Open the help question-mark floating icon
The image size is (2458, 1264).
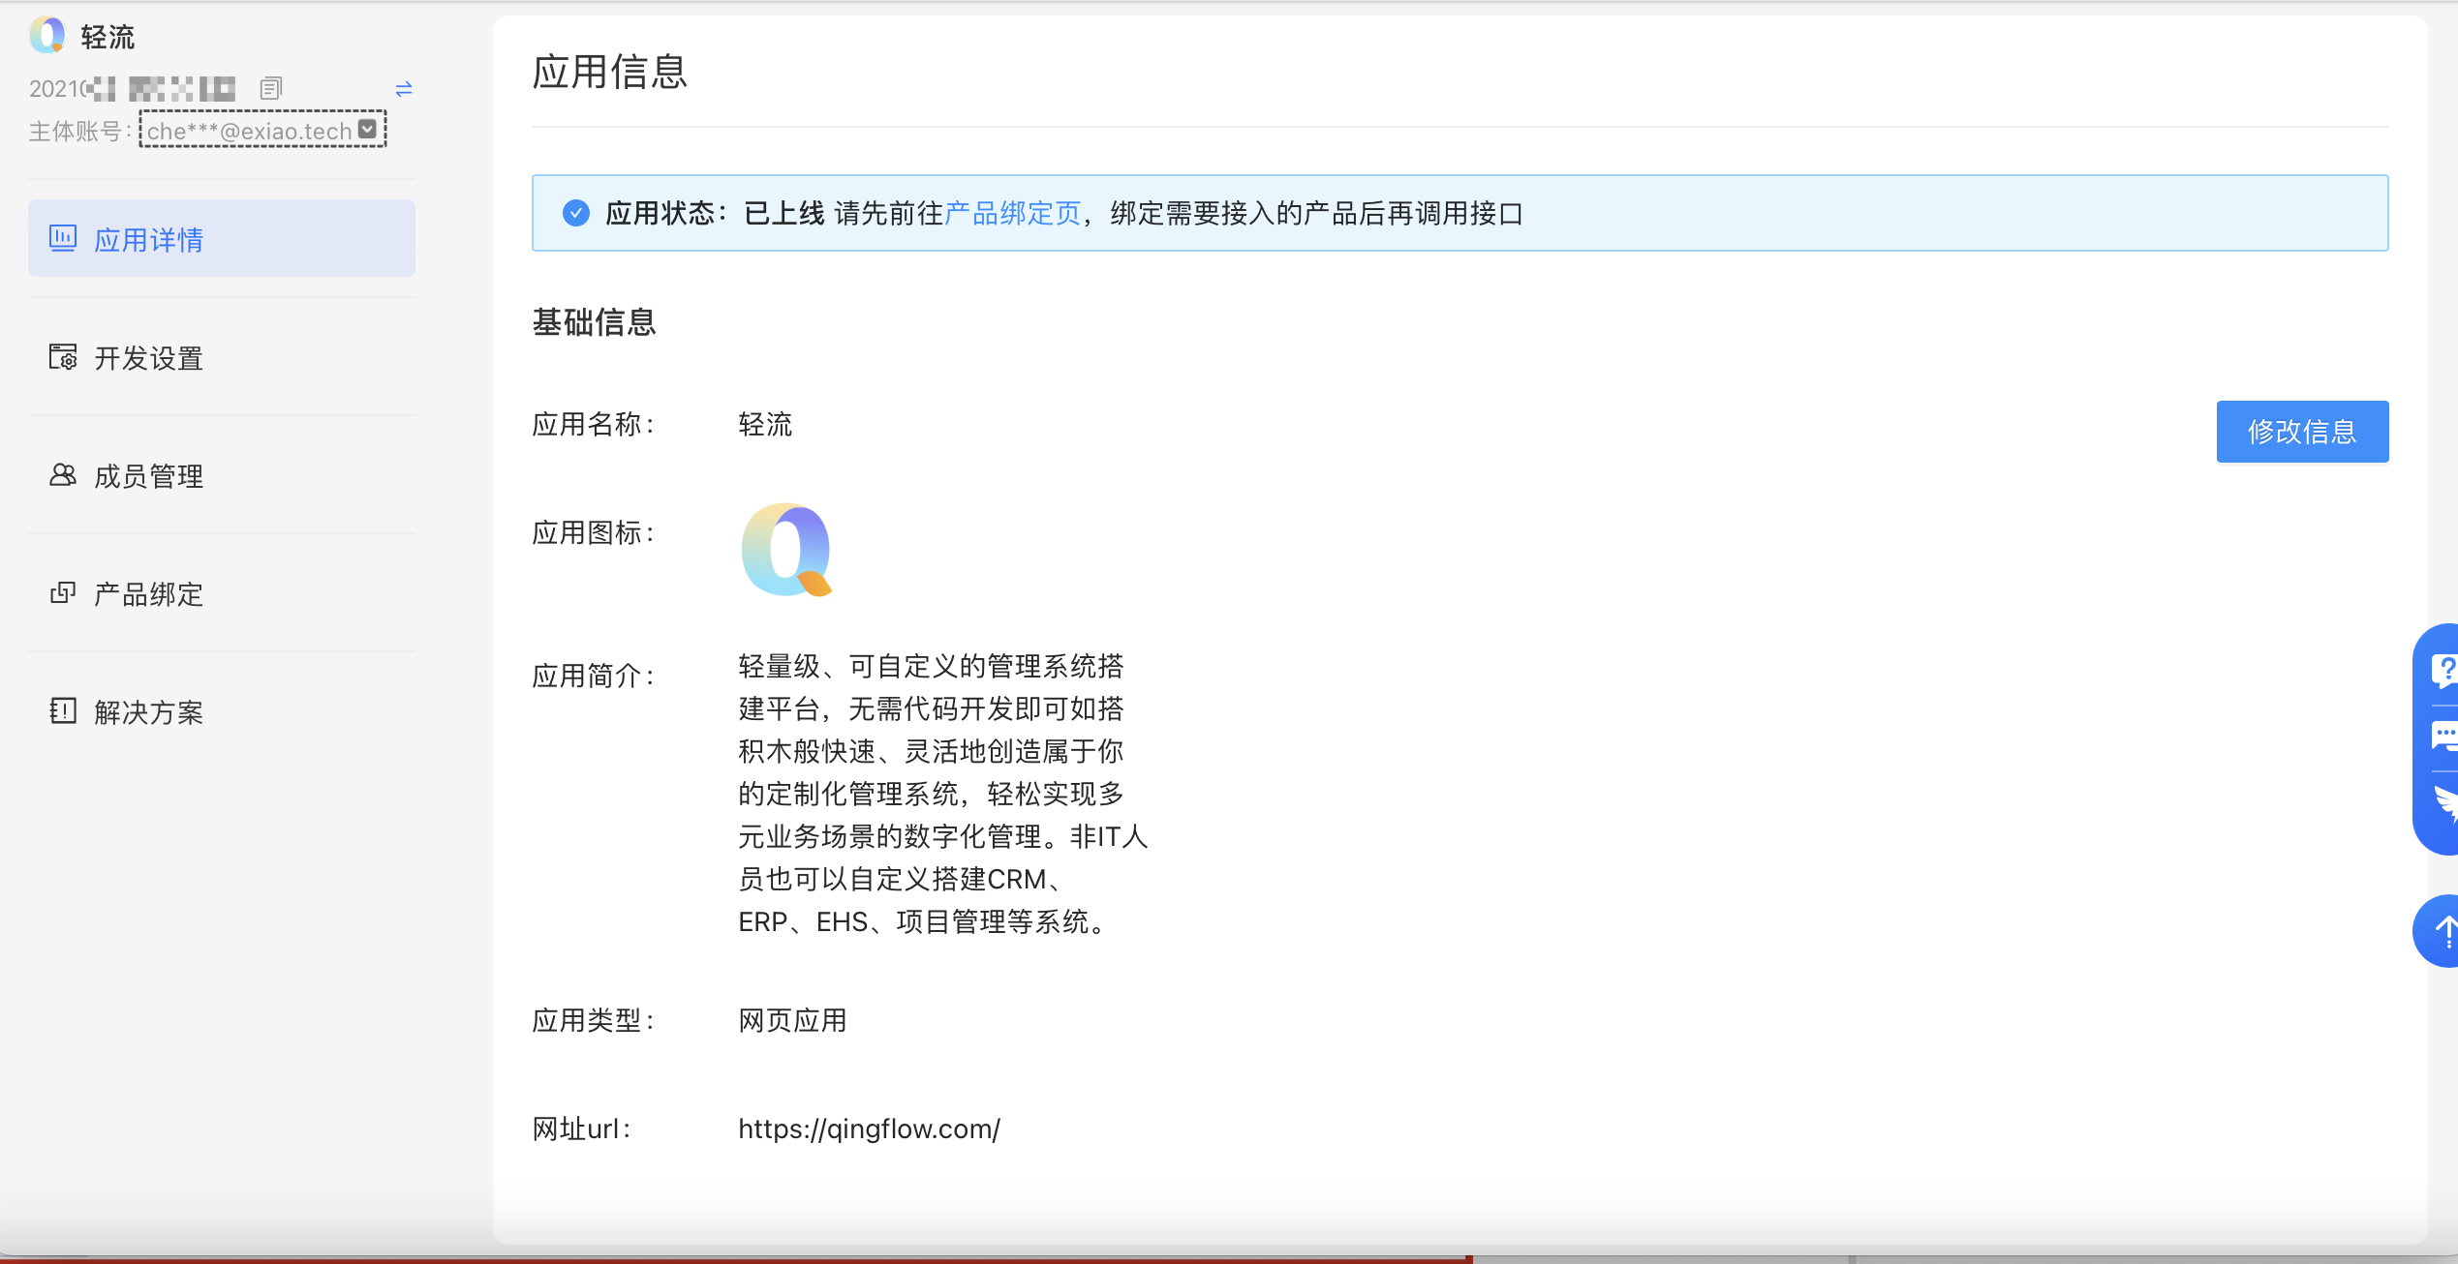[2444, 670]
